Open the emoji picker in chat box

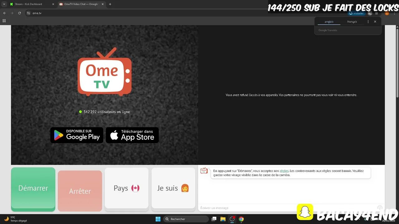tap(380, 208)
